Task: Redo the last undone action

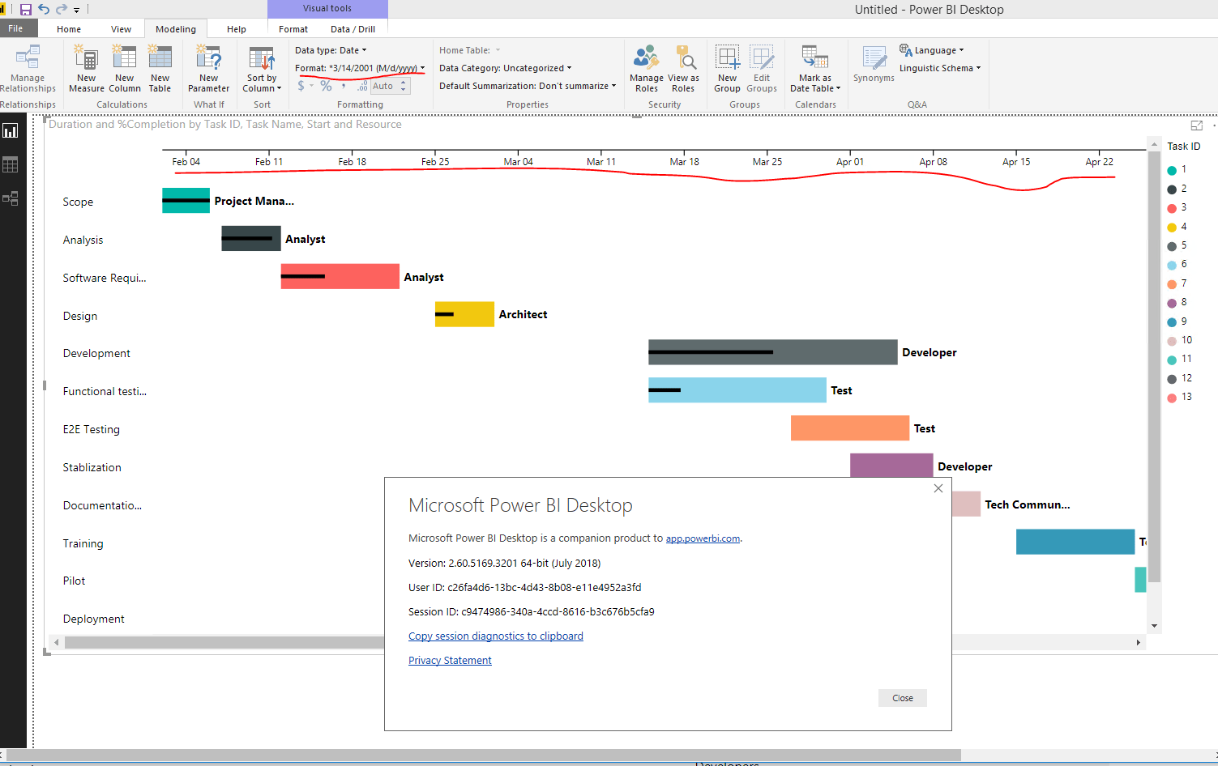Action: pos(62,10)
